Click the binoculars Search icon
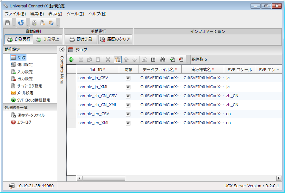This screenshot has height=193, width=285. pyautogui.click(x=163, y=60)
